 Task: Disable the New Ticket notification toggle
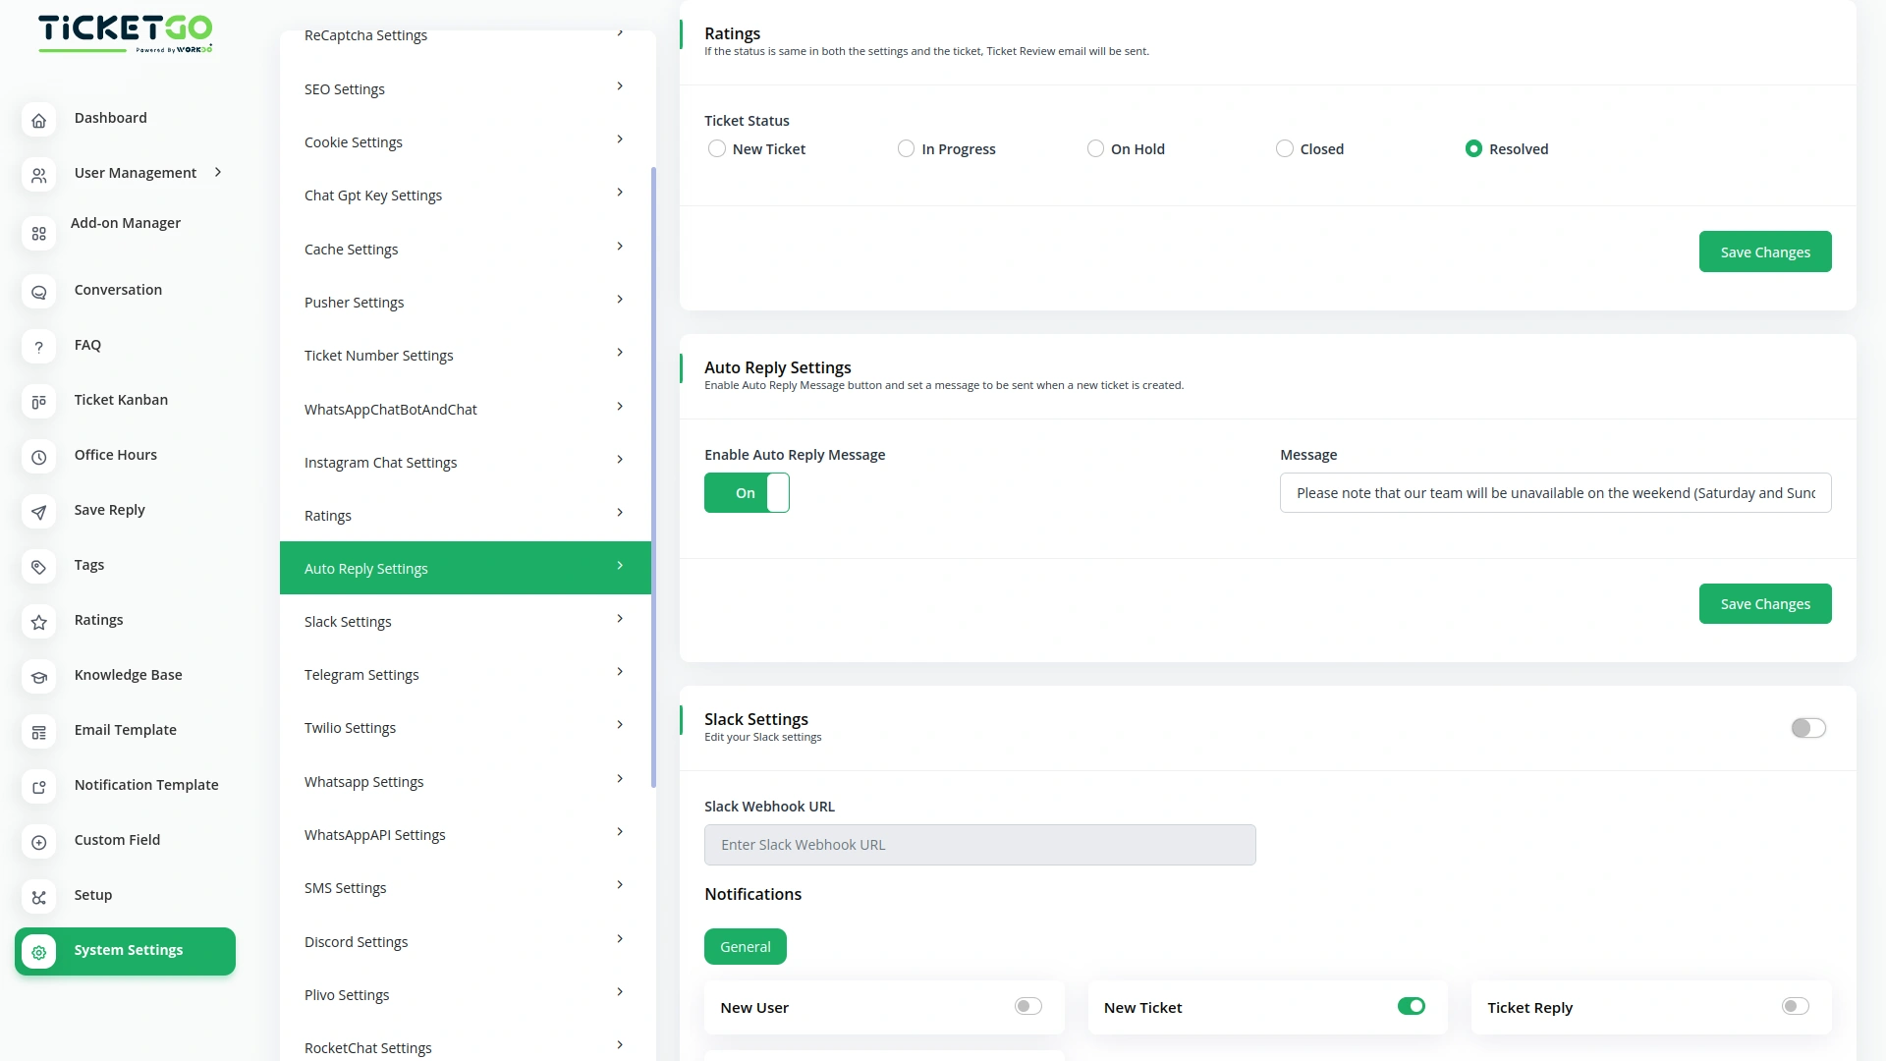(x=1411, y=1007)
